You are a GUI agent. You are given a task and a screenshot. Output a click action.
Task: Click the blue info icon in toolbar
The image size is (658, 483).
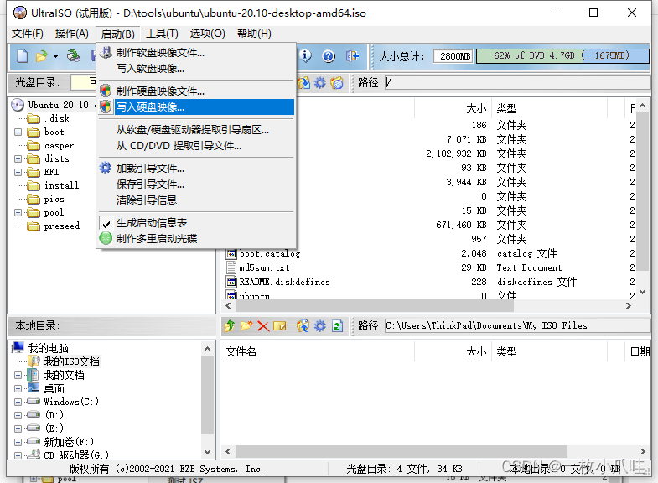(x=305, y=56)
